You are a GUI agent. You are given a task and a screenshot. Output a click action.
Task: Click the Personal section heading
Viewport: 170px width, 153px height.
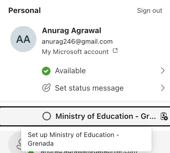[x=24, y=11]
